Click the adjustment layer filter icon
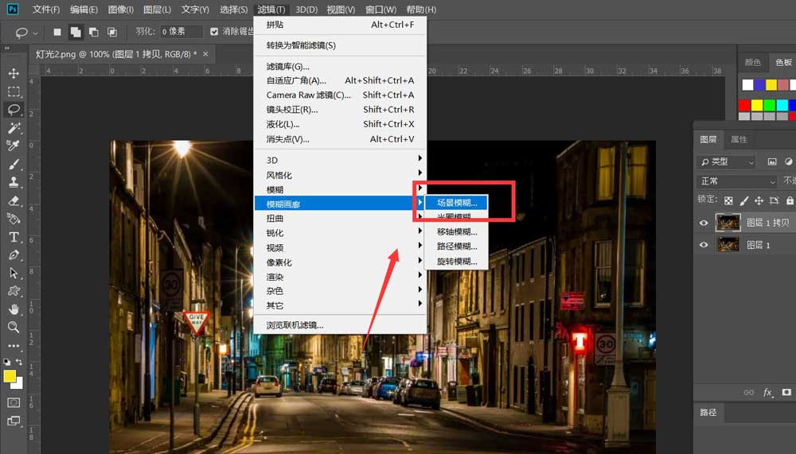Image resolution: width=796 pixels, height=454 pixels. click(788, 162)
